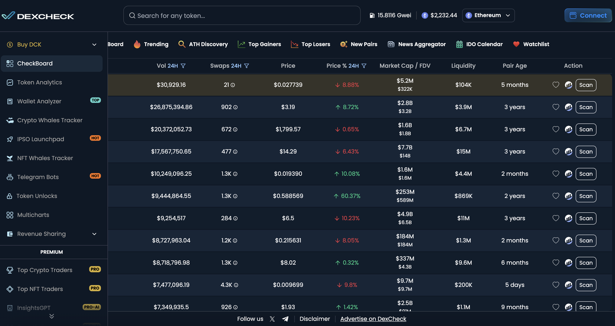Expand the Buy DCK sidebar menu
Screen dimensions: 615x326
coord(94,45)
